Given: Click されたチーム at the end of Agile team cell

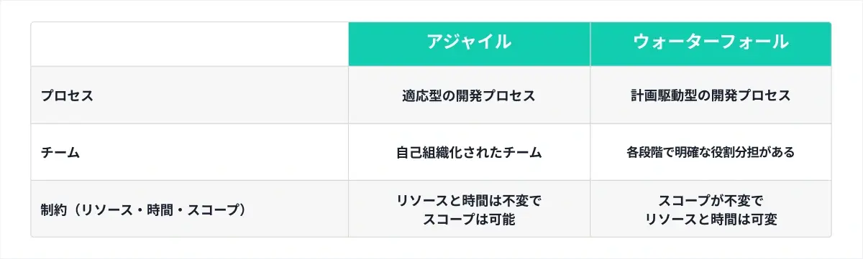Looking at the screenshot, I should click(x=501, y=153).
